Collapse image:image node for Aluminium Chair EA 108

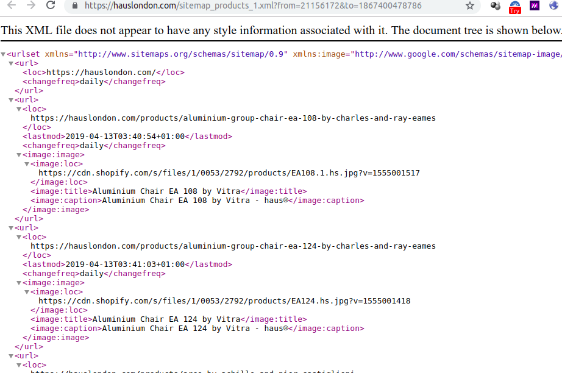click(x=19, y=155)
